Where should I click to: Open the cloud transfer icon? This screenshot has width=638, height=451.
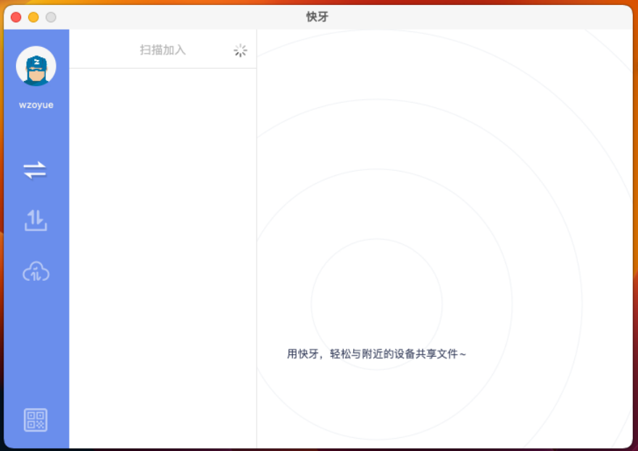(x=36, y=271)
